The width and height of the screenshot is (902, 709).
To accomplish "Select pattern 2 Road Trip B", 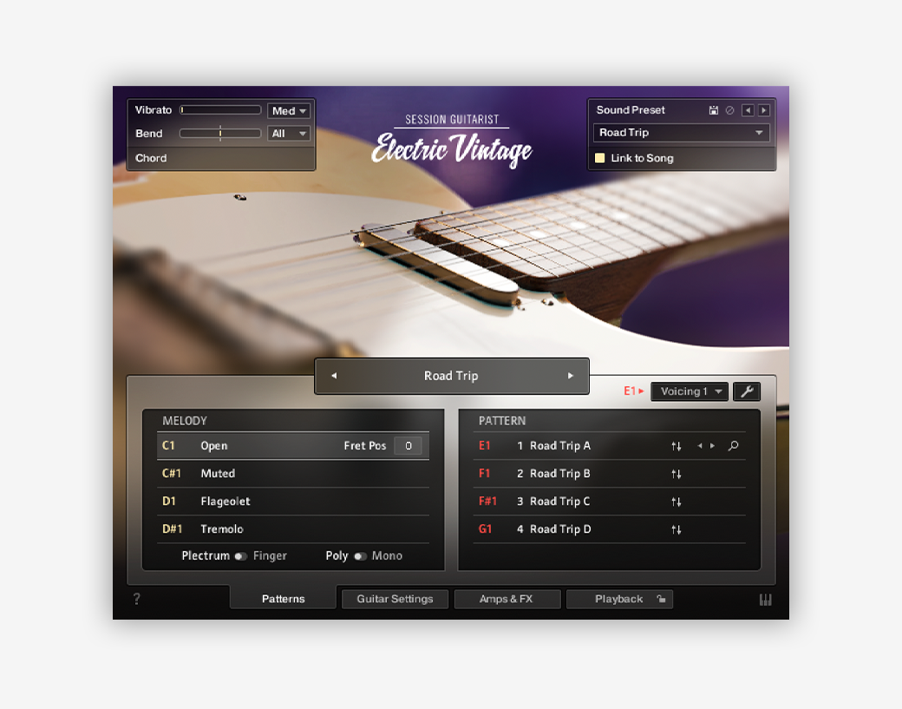I will click(x=609, y=474).
